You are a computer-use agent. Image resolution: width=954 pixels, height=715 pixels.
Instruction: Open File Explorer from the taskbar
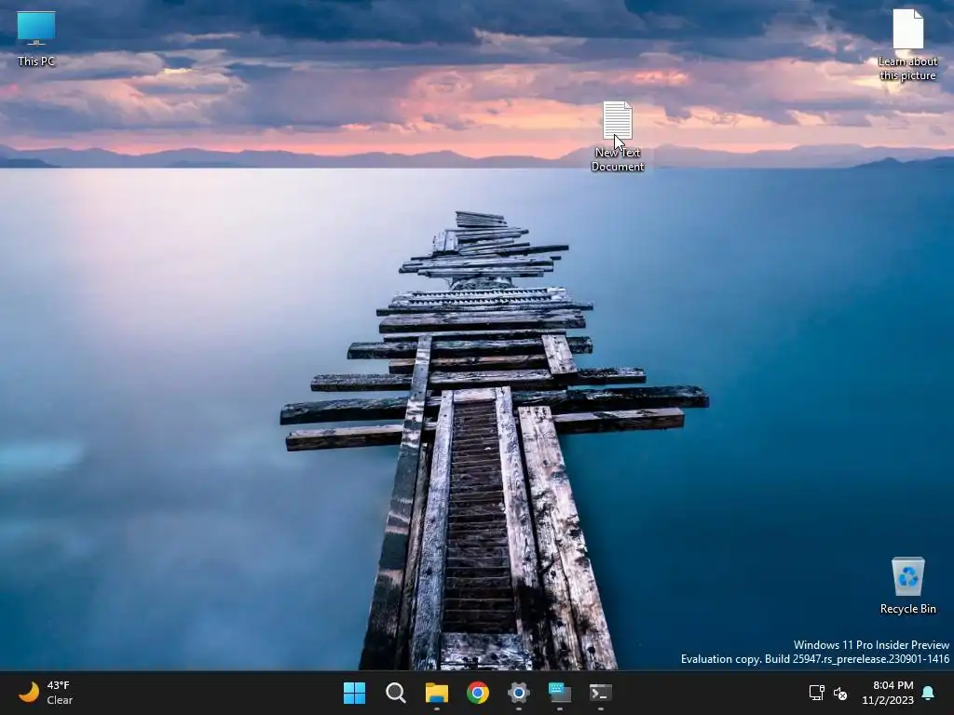436,693
